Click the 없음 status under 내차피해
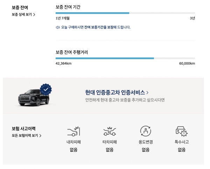The height and width of the screenshot is (169, 210). tap(73, 150)
